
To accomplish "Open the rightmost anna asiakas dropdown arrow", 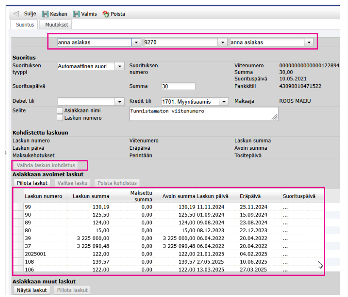I will pos(309,42).
